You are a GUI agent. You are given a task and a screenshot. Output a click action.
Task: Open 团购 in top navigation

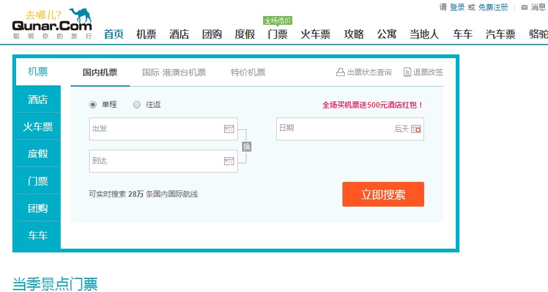(212, 34)
